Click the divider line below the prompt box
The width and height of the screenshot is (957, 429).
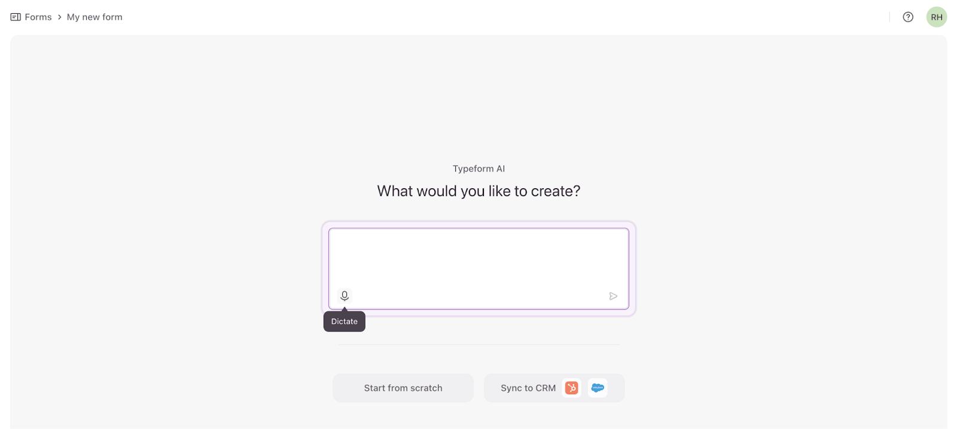click(478, 345)
